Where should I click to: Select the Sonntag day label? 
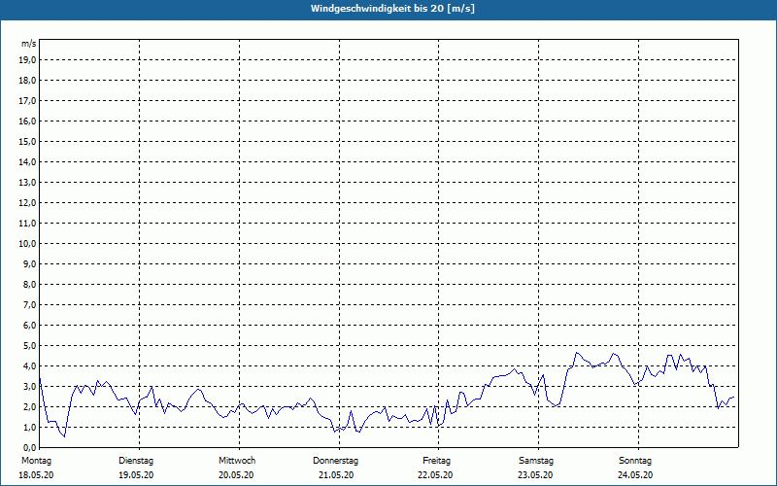click(635, 460)
